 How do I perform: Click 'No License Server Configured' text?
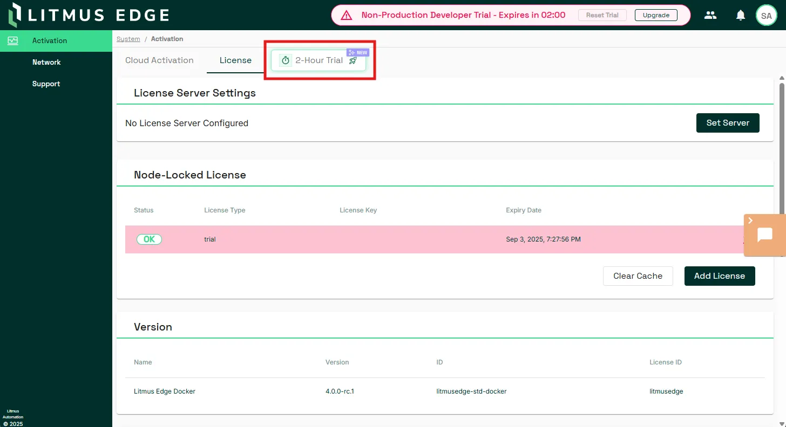[x=187, y=123]
